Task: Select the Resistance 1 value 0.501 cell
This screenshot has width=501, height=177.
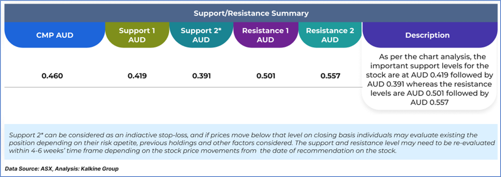Action: click(266, 76)
